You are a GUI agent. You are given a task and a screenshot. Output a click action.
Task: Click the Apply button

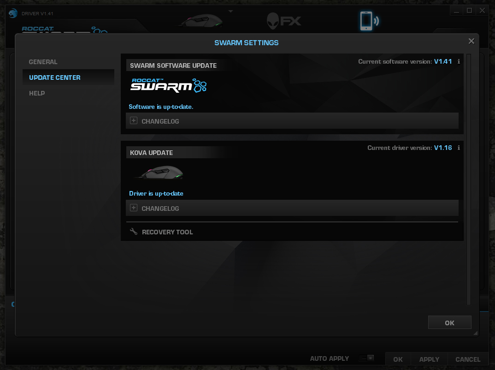click(x=429, y=359)
